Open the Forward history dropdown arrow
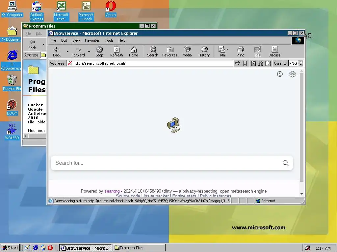The width and height of the screenshot is (337, 252). point(89,52)
